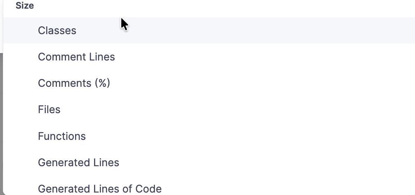
Task: Pick Generated Lines of Code
Action: pyautogui.click(x=99, y=189)
